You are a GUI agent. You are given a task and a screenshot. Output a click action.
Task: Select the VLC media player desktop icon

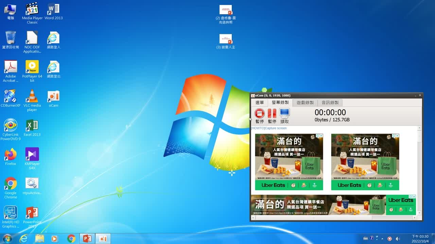click(x=32, y=101)
